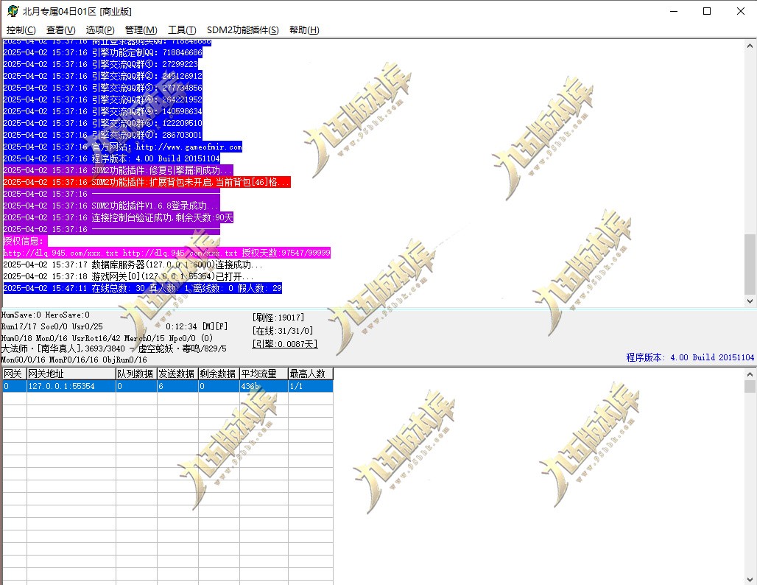This screenshot has width=757, height=585.
Task: Click the HumSave:0 HeroSave:0 status text
Action: tap(46, 315)
